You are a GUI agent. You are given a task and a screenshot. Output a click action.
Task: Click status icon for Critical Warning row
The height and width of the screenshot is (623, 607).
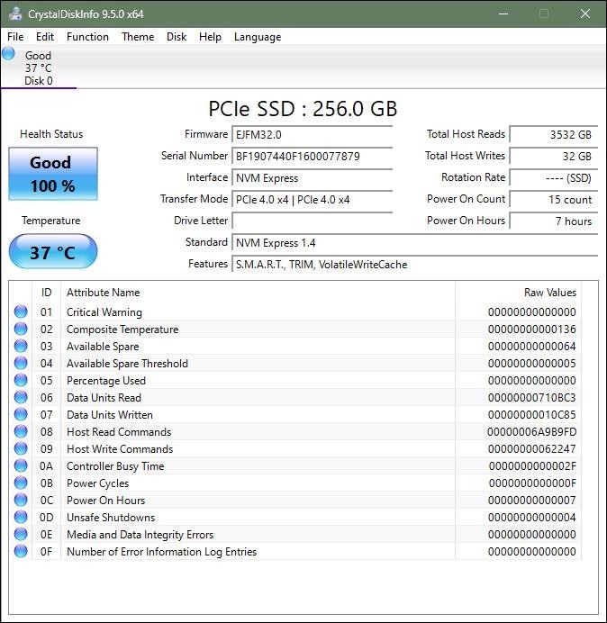[x=21, y=311]
